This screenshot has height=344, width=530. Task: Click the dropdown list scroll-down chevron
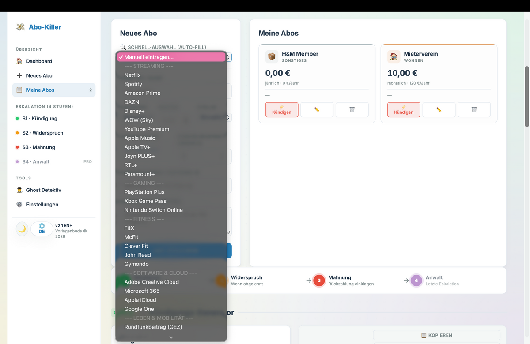[171, 337]
